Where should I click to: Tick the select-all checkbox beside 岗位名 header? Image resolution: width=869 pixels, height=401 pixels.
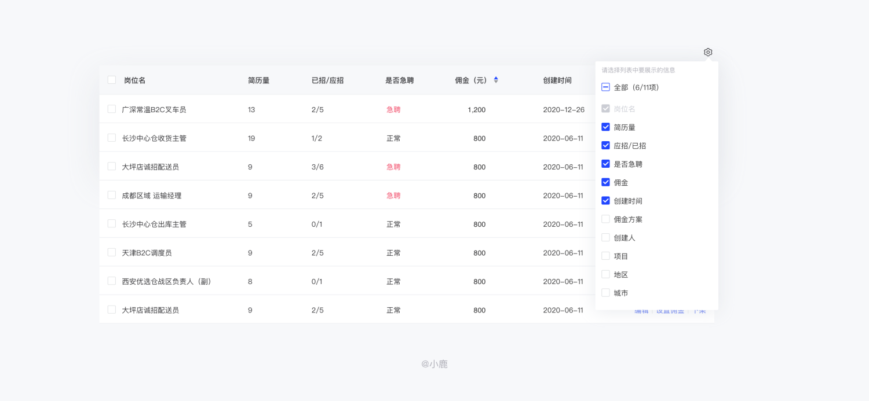tap(112, 80)
